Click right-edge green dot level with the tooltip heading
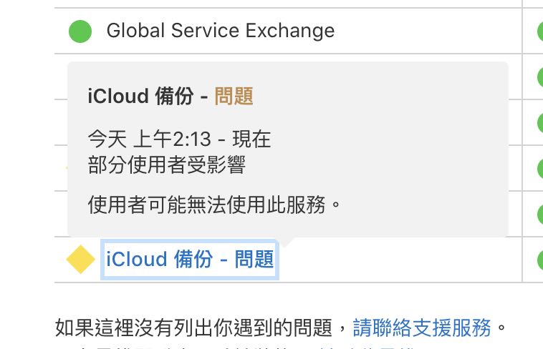The image size is (543, 349). click(x=540, y=77)
